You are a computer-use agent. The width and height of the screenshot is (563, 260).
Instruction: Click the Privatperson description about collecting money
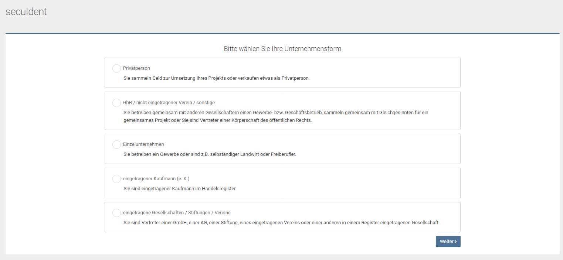216,78
